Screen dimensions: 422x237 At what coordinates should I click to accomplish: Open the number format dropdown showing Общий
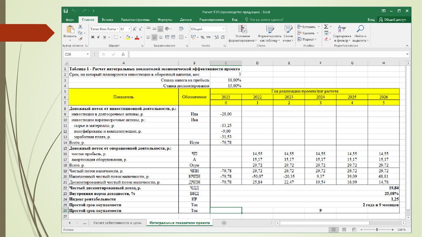[224, 29]
